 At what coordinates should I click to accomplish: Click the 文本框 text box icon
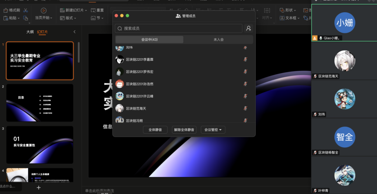282,18
